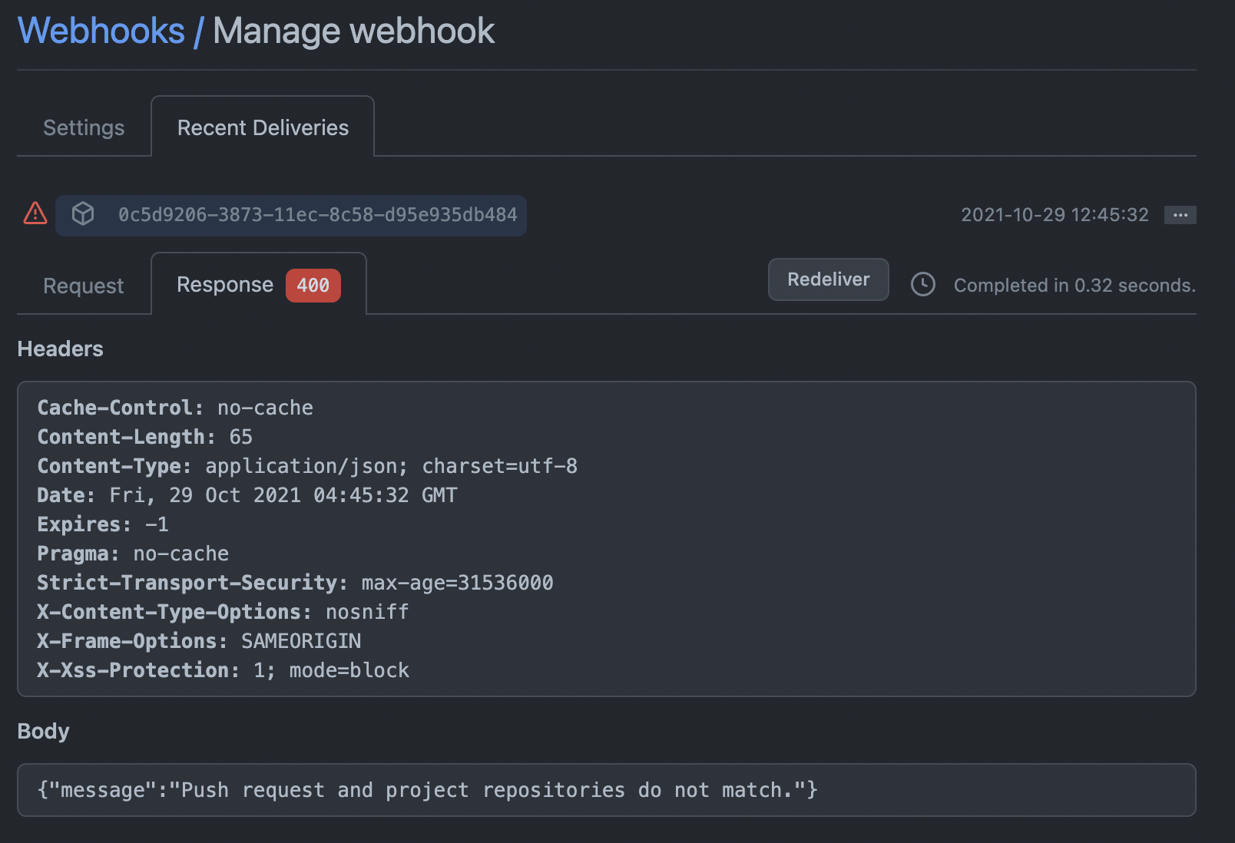Click the X-Content-Type-Options: nosniff line

(x=223, y=612)
